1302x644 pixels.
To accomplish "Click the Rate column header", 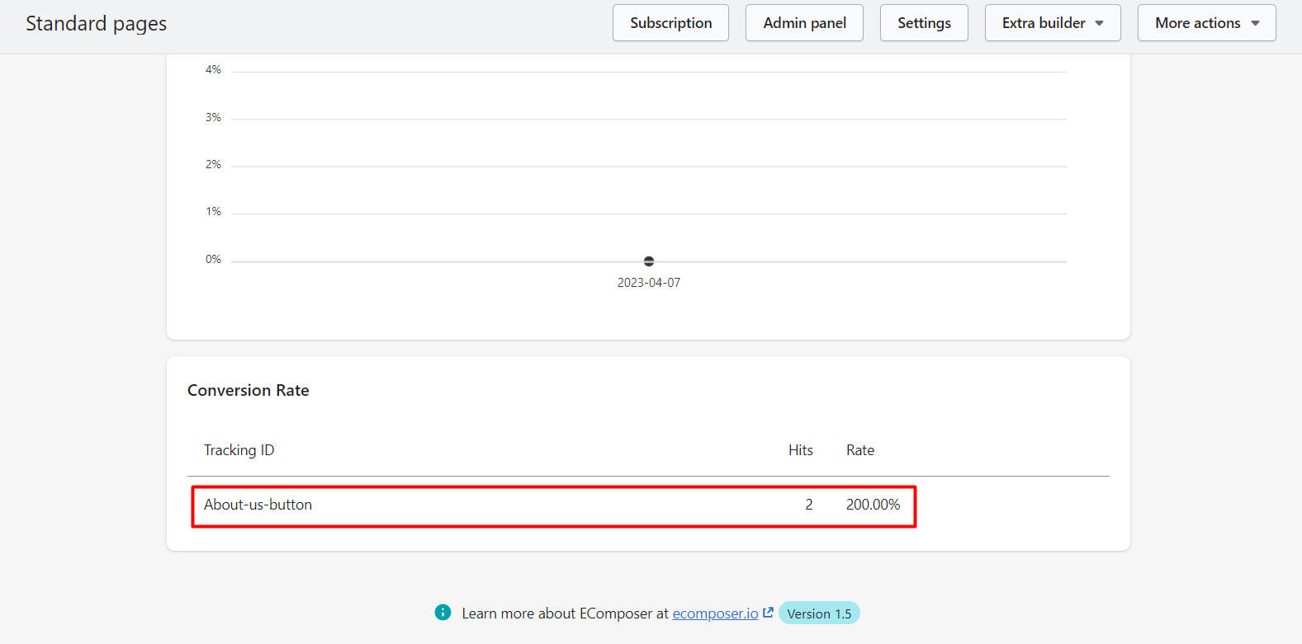I will coord(860,450).
